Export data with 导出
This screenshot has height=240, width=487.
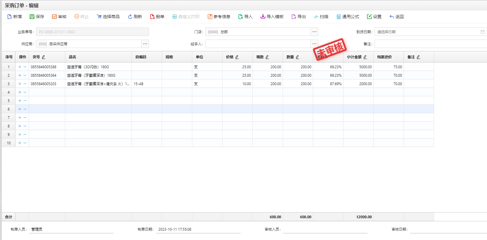tap(298, 17)
